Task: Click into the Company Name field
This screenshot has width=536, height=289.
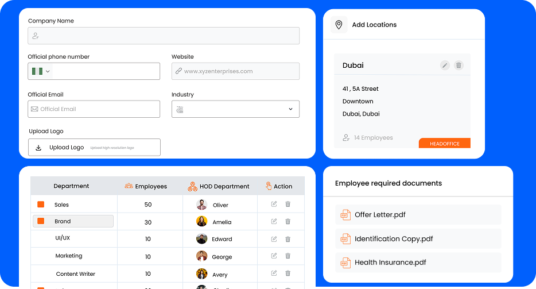Action: coord(164,36)
